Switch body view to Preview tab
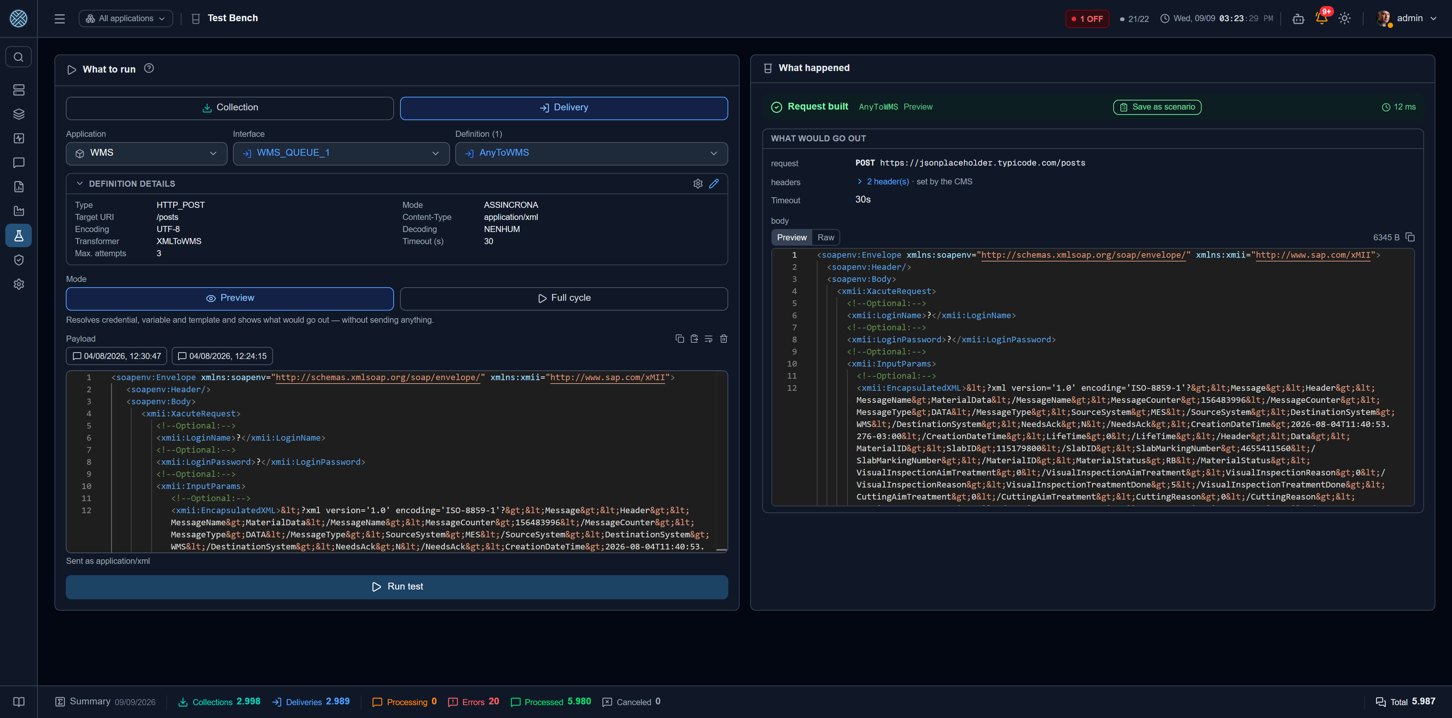 click(x=791, y=238)
